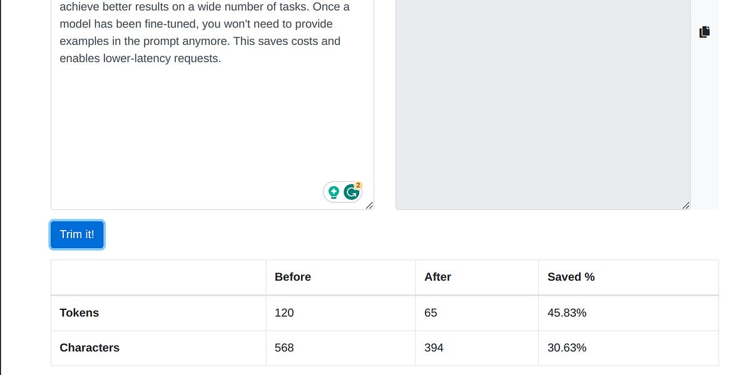Image resolution: width=751 pixels, height=375 pixels.
Task: Click the Before column header
Action: pyautogui.click(x=292, y=277)
